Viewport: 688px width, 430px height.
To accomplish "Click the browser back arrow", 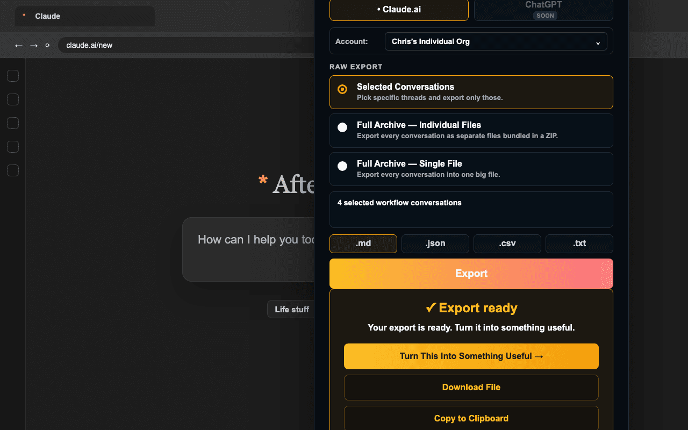I will point(19,46).
